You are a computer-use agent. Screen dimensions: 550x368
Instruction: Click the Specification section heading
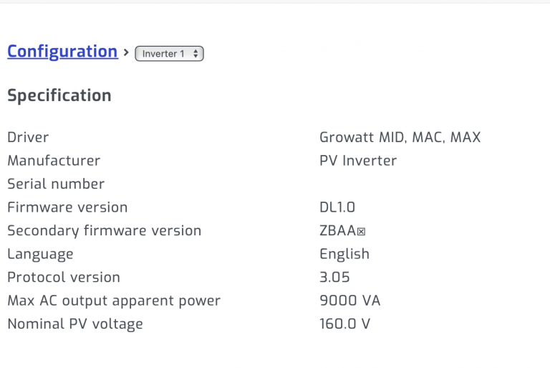coord(59,95)
